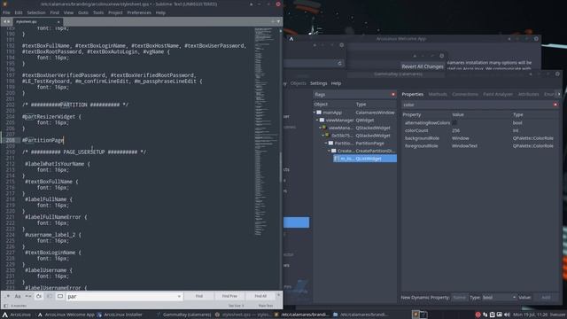Toggle highlight matches option in find bar

[x=60, y=296]
